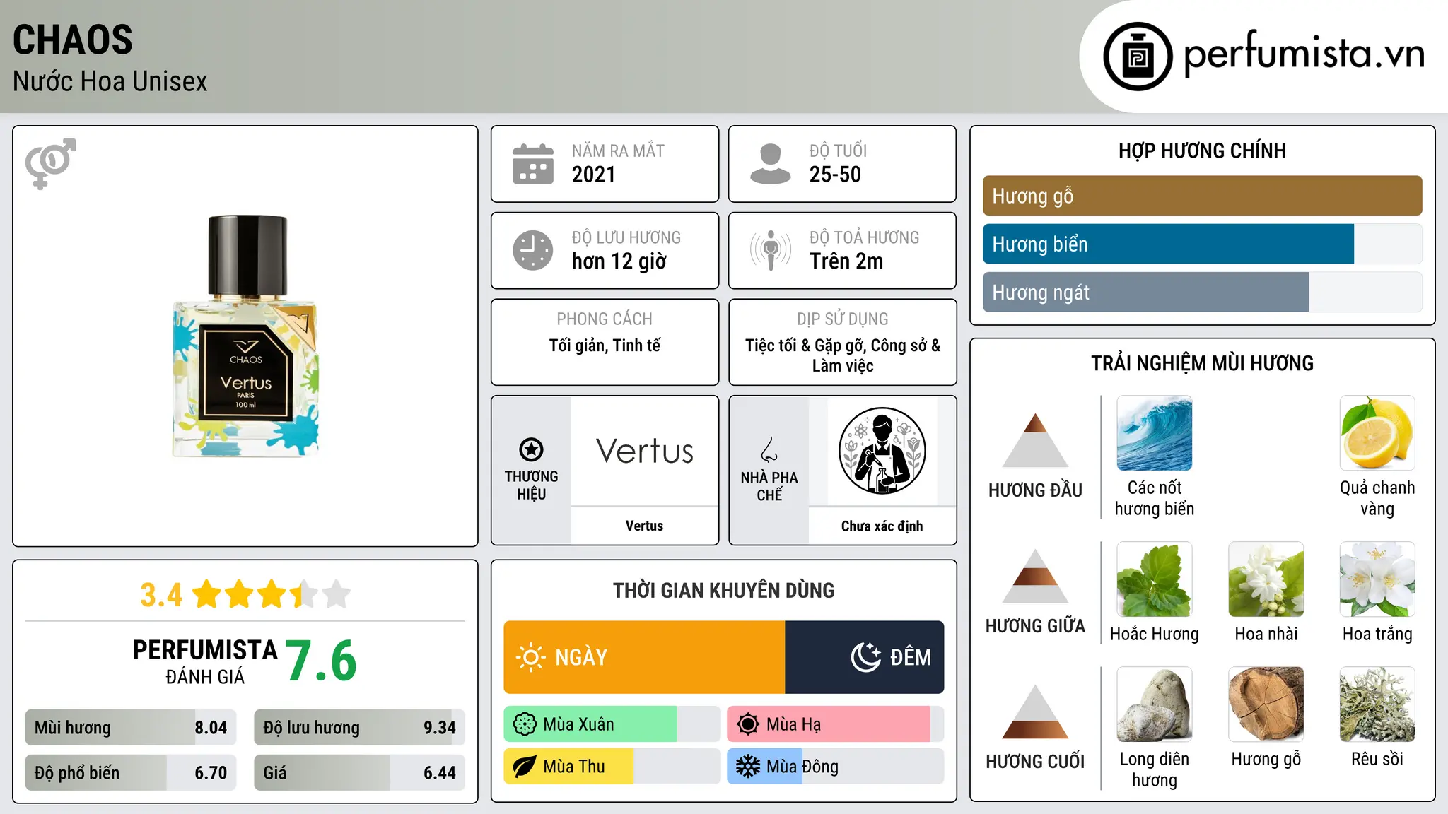
Task: Click the person icon beside Độ tuổi
Action: pos(771,164)
